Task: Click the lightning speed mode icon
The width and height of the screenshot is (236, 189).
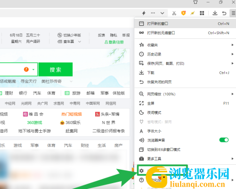Action: point(144,13)
